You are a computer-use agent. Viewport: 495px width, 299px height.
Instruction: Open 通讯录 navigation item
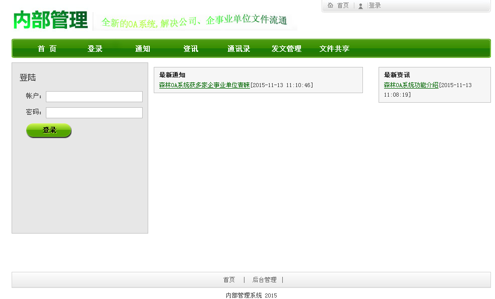point(238,49)
